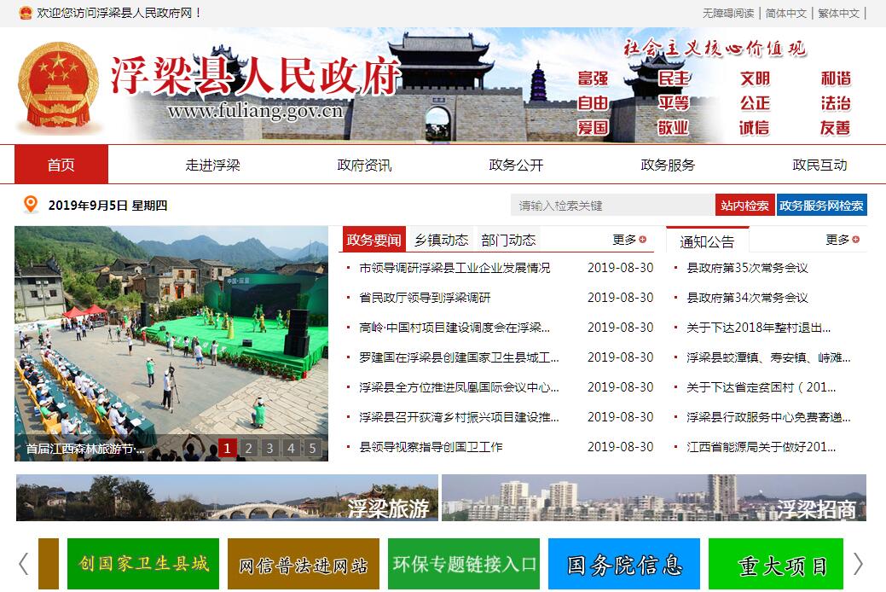The image size is (886, 592).
Task: Open the 创国家卫生县城 green banner
Action: 143,564
